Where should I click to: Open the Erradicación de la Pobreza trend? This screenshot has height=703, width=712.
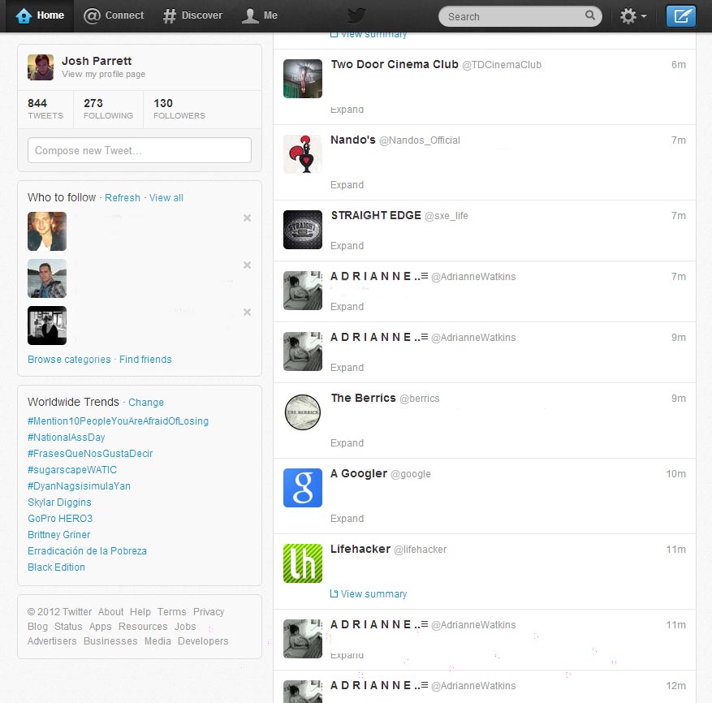tap(87, 551)
